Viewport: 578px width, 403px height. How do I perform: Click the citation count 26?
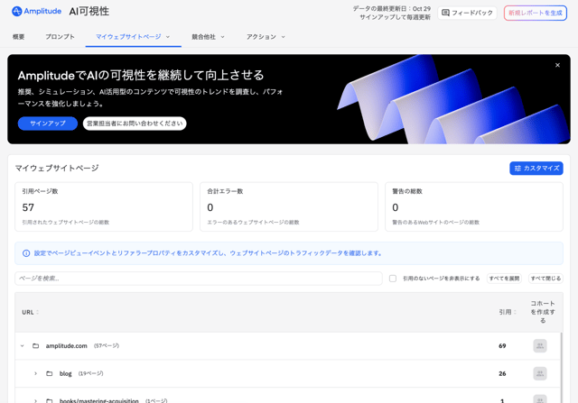502,373
